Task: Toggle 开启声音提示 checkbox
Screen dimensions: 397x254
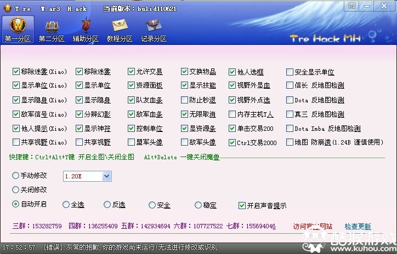Action: (242, 205)
